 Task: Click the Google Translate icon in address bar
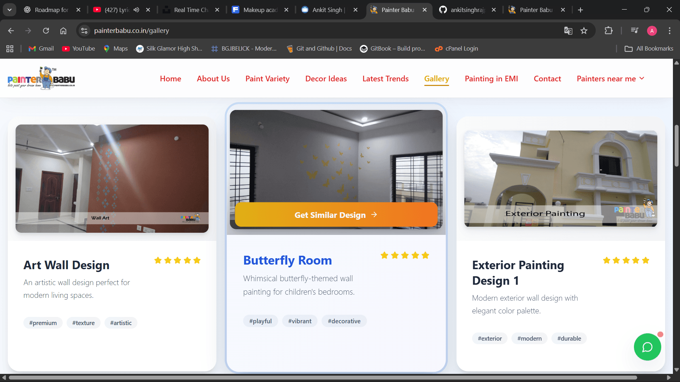pyautogui.click(x=568, y=31)
